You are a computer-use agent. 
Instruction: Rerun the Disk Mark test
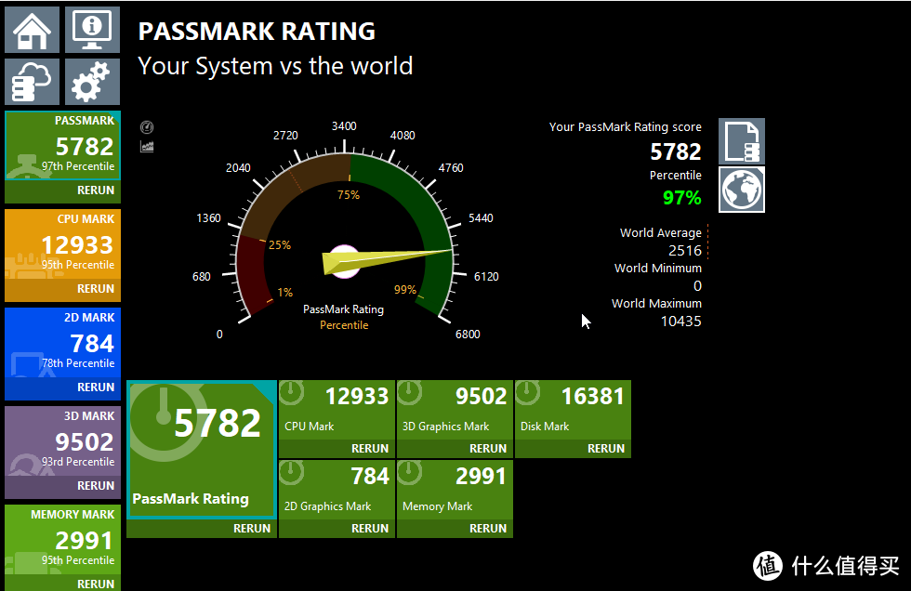tap(605, 449)
